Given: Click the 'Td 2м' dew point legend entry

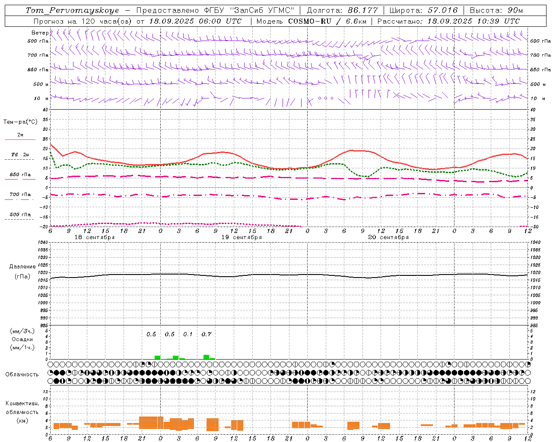Looking at the screenshot, I should tap(20, 155).
